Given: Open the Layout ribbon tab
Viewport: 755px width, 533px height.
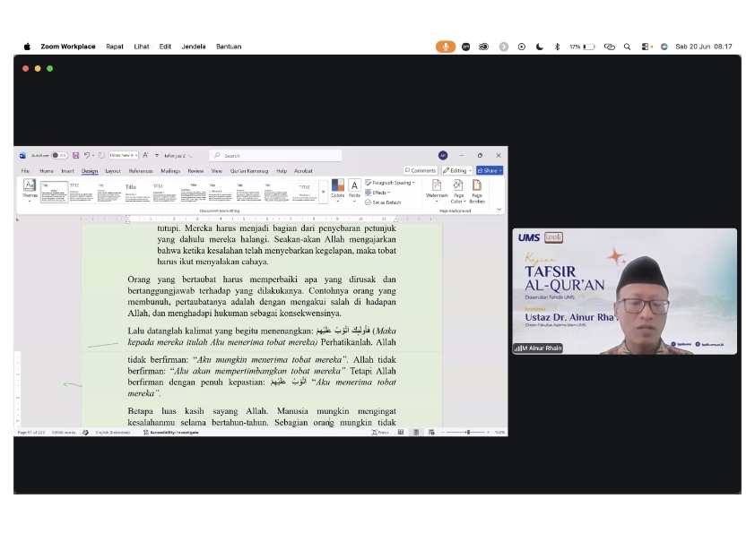Looking at the screenshot, I should tap(113, 171).
